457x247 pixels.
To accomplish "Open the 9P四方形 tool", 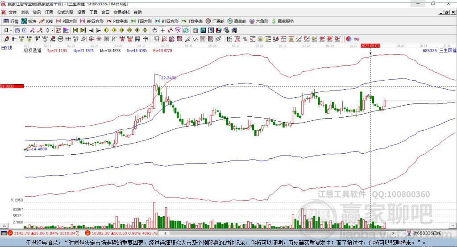I will tap(92, 21).
